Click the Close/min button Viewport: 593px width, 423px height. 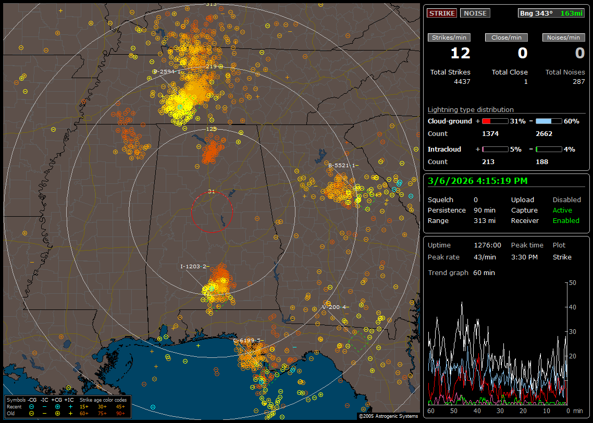click(506, 38)
